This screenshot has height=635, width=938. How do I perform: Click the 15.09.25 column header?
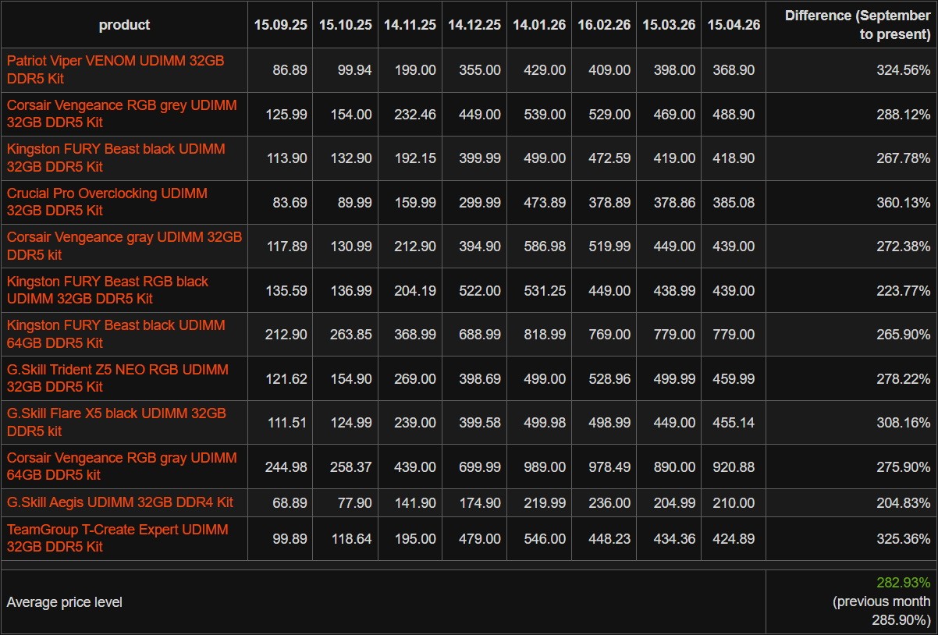[x=280, y=25]
